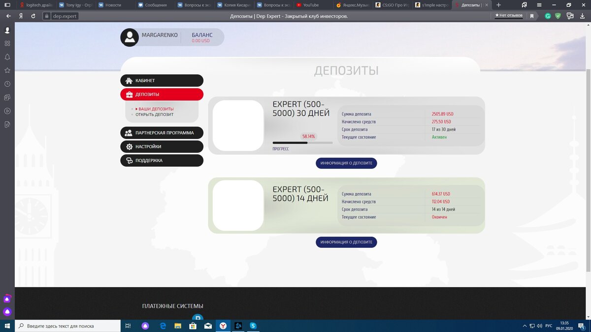591x332 pixels.
Task: Click the Yandex Protect shield icon
Action: tap(558, 16)
